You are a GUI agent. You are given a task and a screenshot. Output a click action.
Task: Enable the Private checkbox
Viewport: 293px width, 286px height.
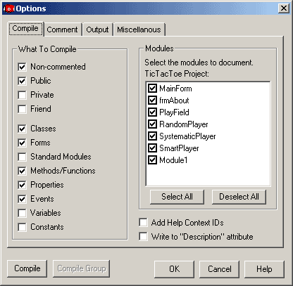[x=22, y=95]
